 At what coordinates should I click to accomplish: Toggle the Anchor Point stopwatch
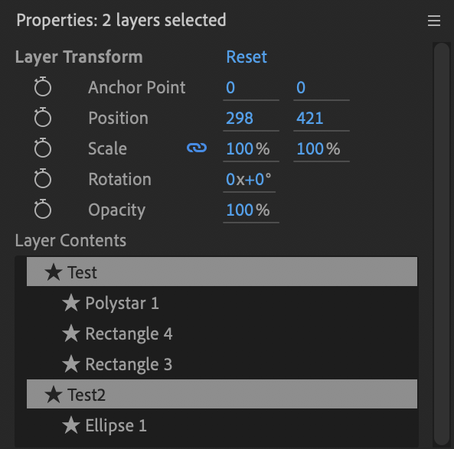pyautogui.click(x=43, y=86)
